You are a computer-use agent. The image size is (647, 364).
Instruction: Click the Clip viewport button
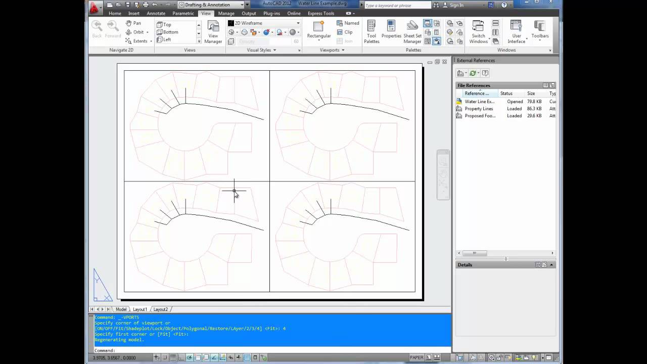[344, 32]
